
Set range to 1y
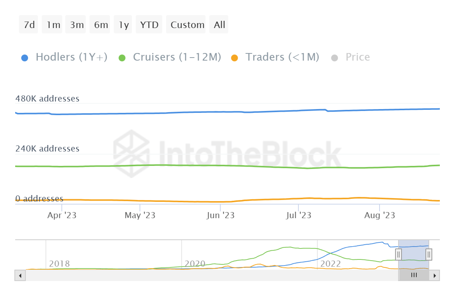click(x=124, y=25)
